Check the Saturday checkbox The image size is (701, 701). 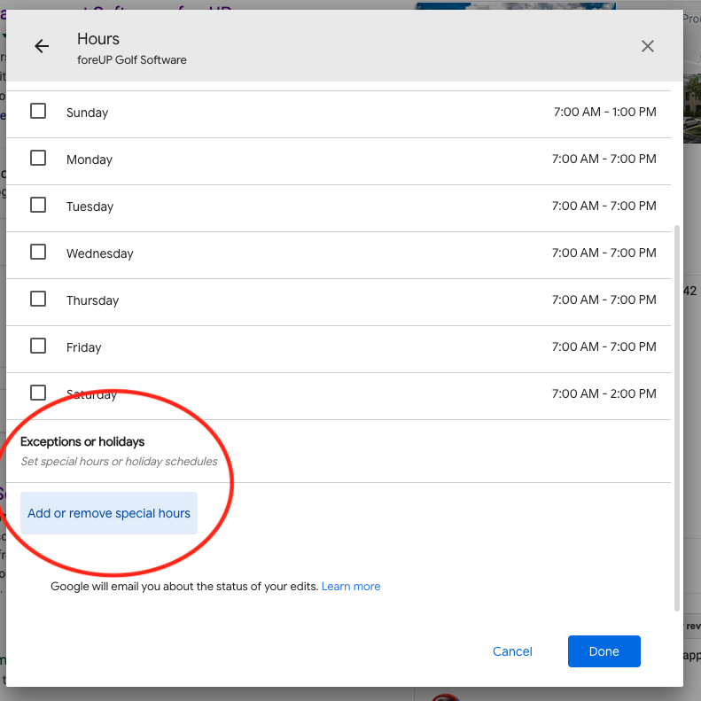38,392
